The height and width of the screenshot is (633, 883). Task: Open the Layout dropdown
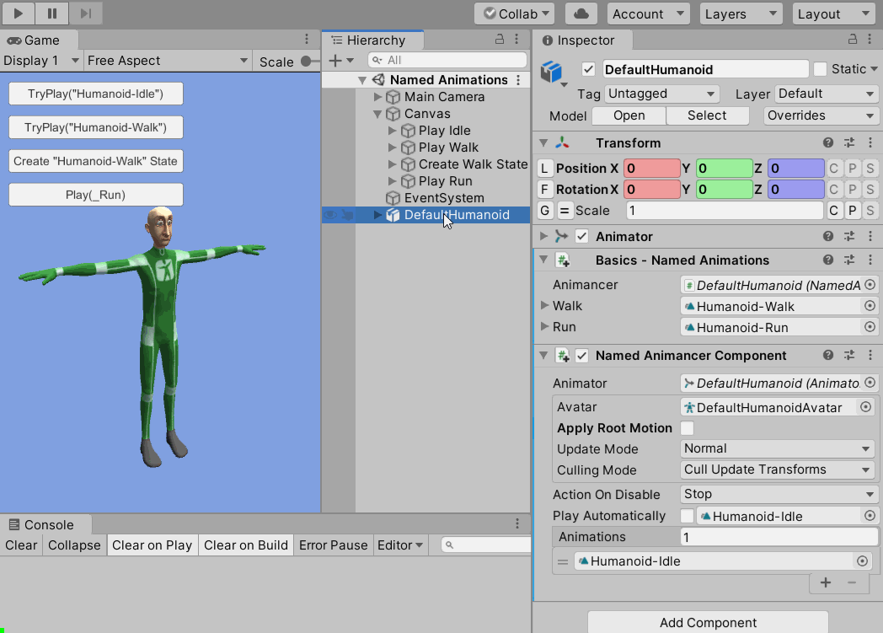(832, 13)
